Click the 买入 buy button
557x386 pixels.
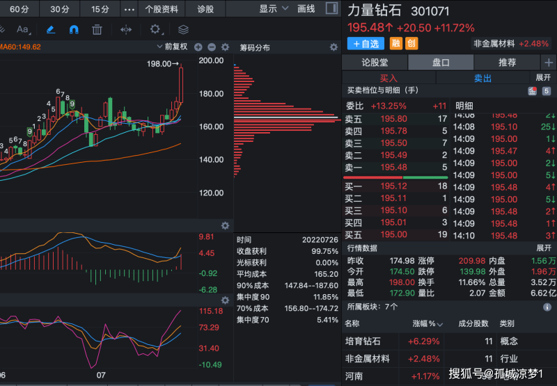coord(389,78)
